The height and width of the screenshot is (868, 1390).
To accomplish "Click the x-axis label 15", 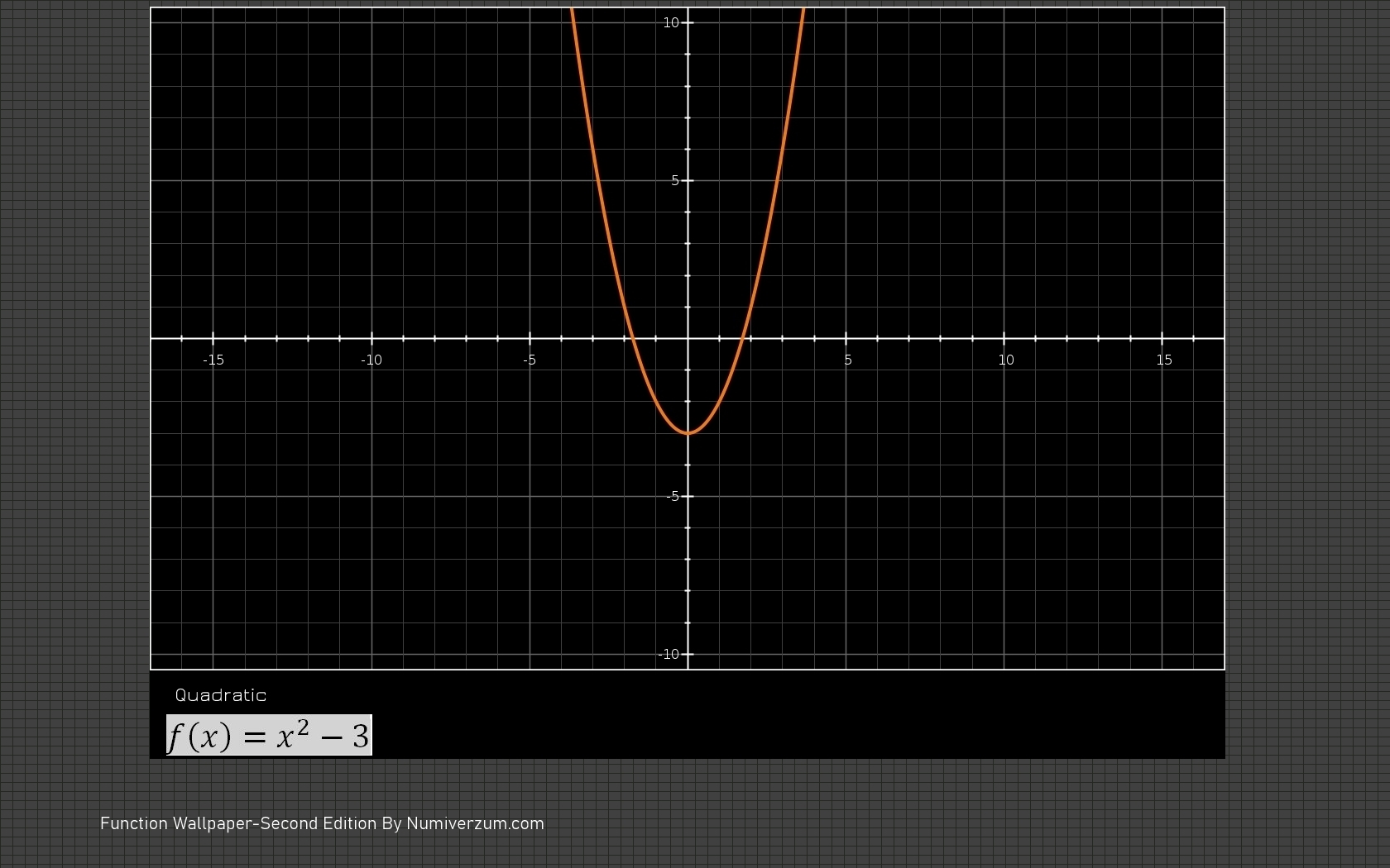I will pos(1164,360).
